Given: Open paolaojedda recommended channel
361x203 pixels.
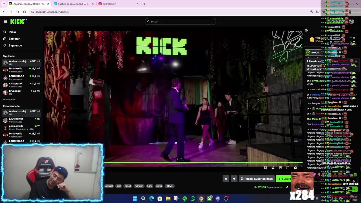Looking at the screenshot, I should click(x=22, y=127).
